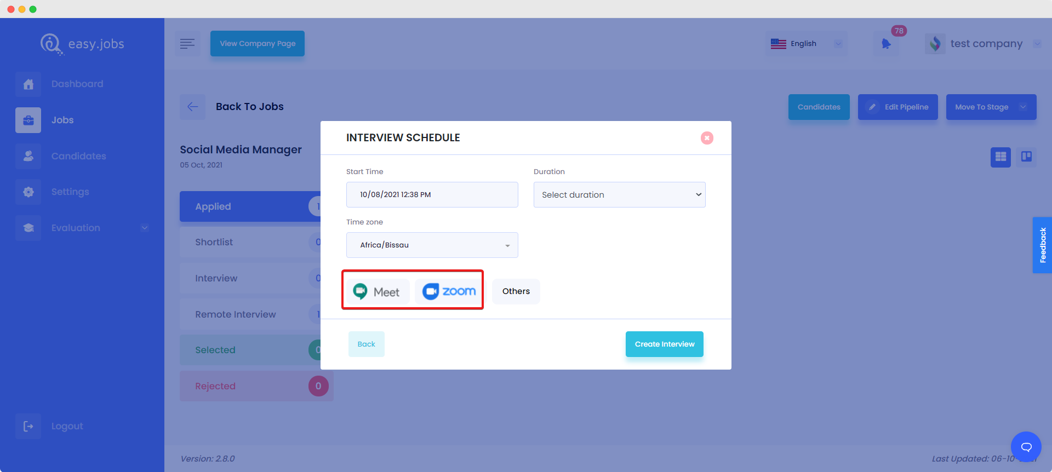This screenshot has width=1052, height=472.
Task: Click the easy.jobs logo
Action: 82,44
